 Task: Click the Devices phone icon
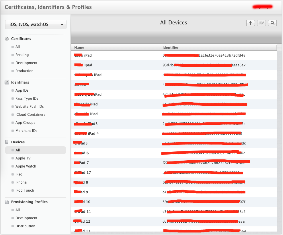pyautogui.click(x=7, y=142)
